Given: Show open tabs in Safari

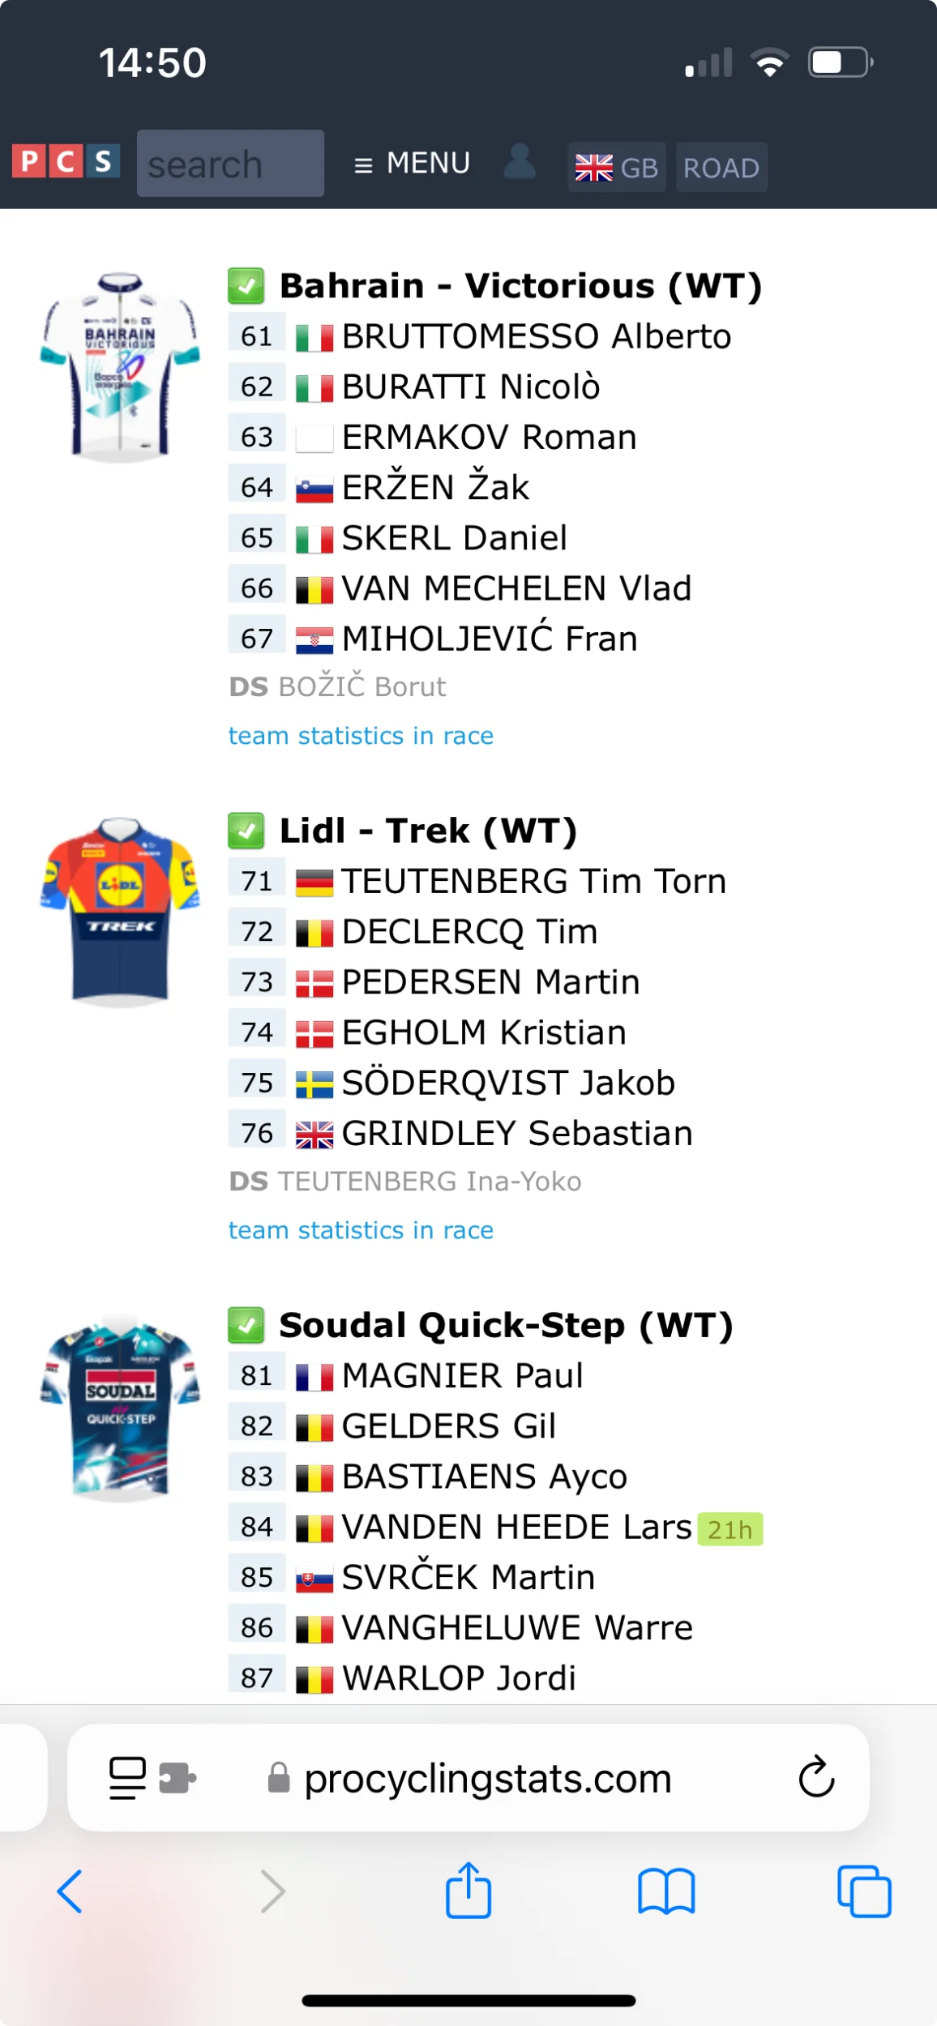Looking at the screenshot, I should pyautogui.click(x=864, y=1891).
